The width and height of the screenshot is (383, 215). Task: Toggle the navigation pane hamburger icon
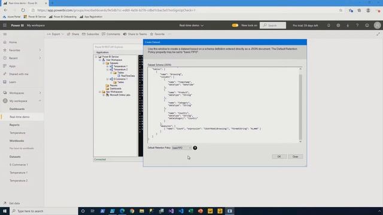5,34
